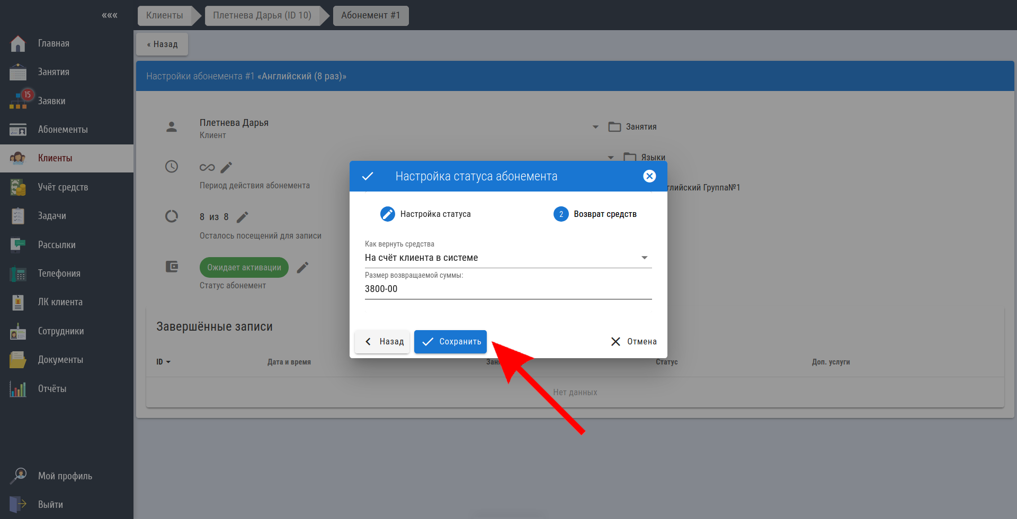This screenshot has width=1017, height=519.
Task: Click the Ожидает активации status badge
Action: tap(244, 268)
